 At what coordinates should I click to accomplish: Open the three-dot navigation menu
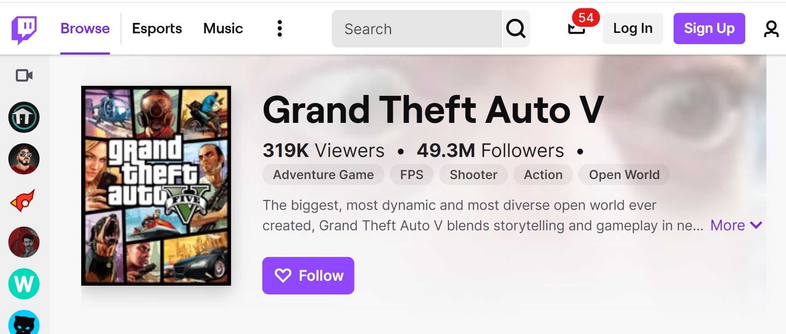pyautogui.click(x=279, y=28)
